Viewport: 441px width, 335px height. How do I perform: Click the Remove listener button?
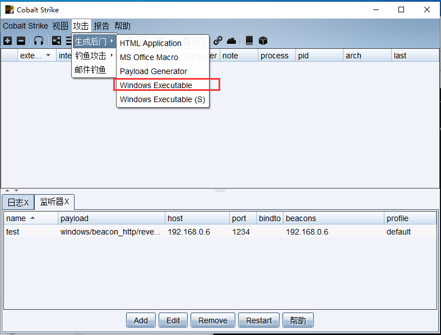tap(212, 320)
